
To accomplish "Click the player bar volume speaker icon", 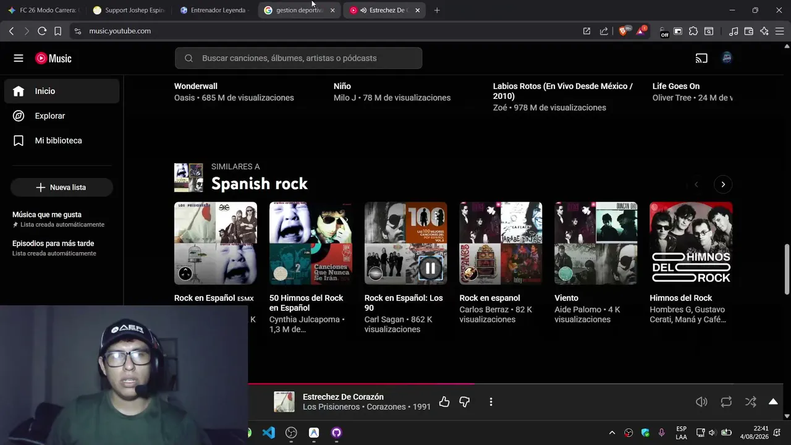I will click(701, 402).
